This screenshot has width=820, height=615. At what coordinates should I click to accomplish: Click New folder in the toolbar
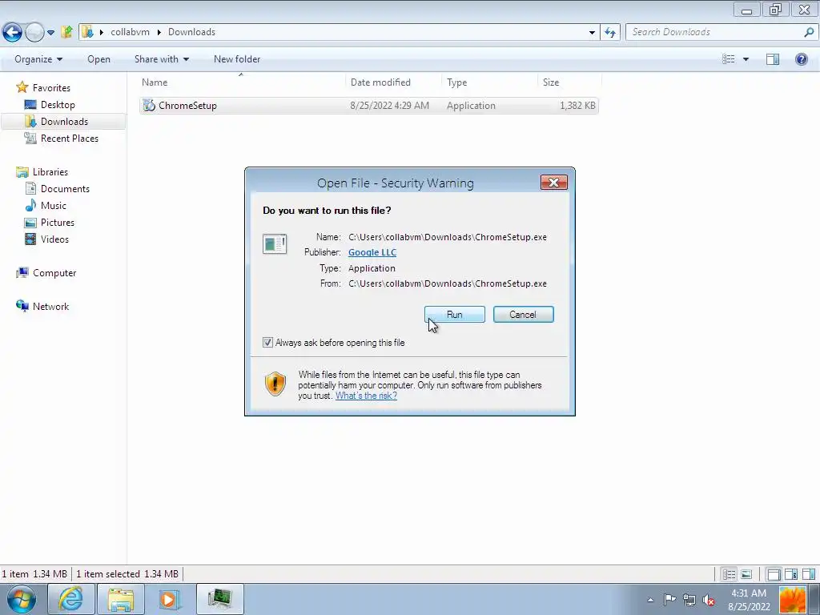coord(237,59)
